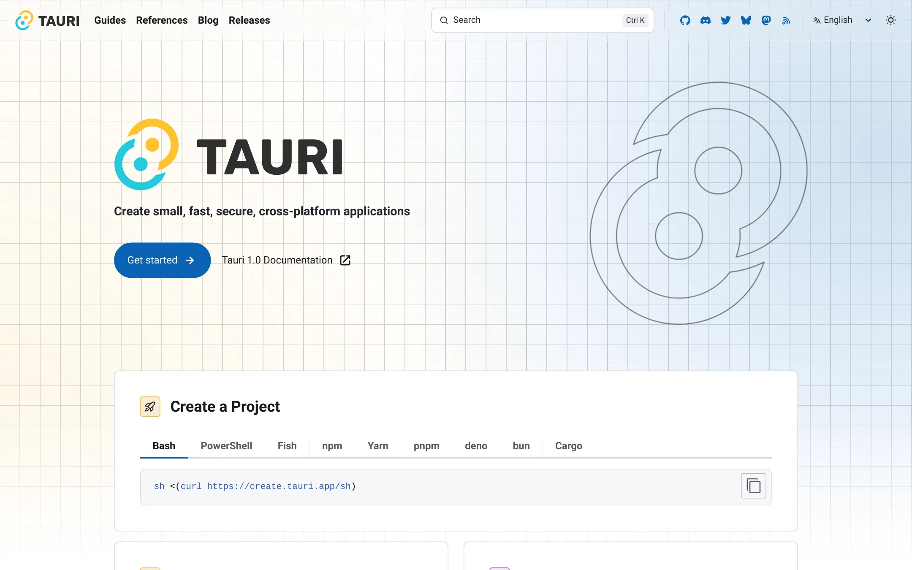Open the References navigation item
The height and width of the screenshot is (570, 912).
(162, 20)
